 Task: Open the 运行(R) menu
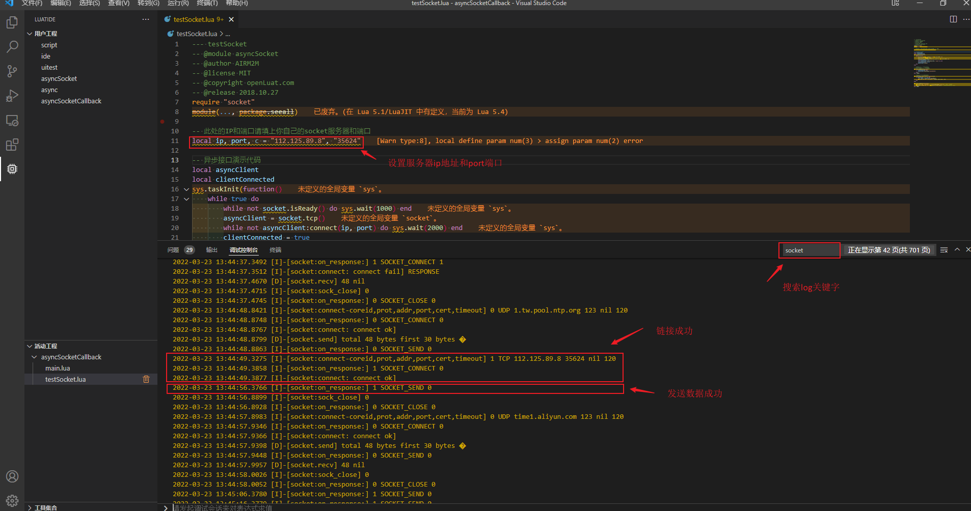[178, 3]
